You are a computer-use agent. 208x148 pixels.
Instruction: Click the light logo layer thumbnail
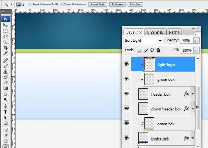pyautogui.click(x=149, y=64)
